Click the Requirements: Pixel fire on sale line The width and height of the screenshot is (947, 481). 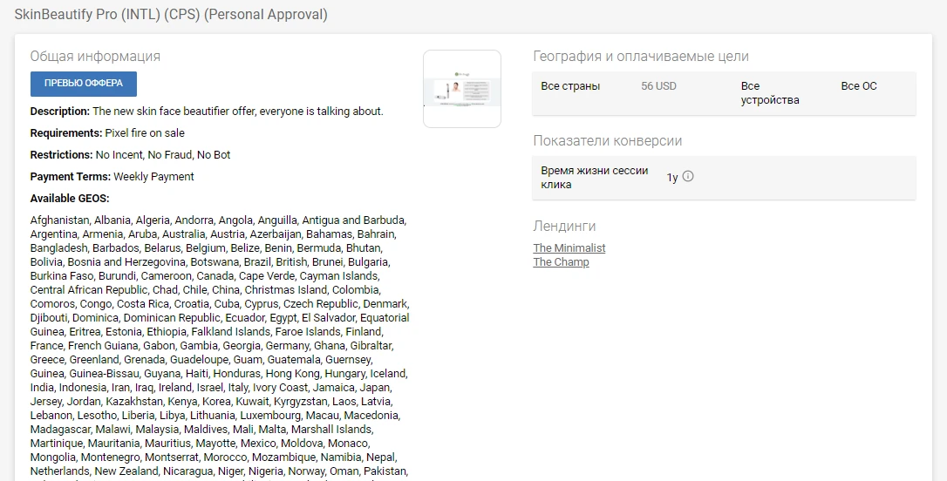tap(107, 132)
